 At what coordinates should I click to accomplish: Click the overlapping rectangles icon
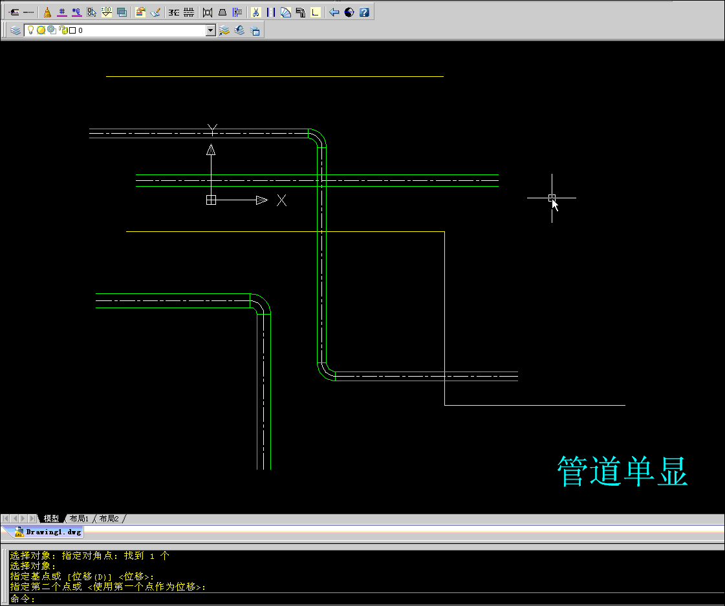(x=122, y=12)
